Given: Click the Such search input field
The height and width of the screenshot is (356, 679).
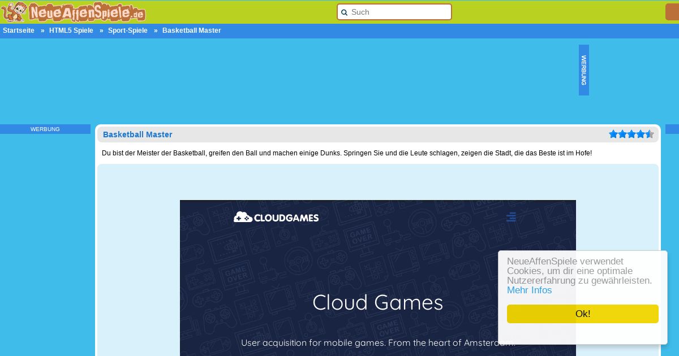Looking at the screenshot, I should pyautogui.click(x=394, y=12).
